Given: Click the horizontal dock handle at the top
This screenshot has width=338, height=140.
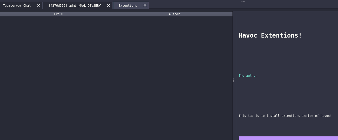Looking at the screenshot, I should [x=243, y=1].
